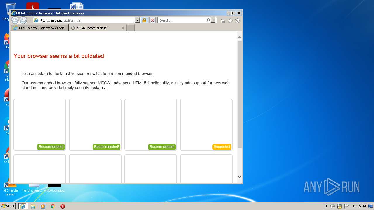Click the page scrollbar down arrow

tap(240, 177)
